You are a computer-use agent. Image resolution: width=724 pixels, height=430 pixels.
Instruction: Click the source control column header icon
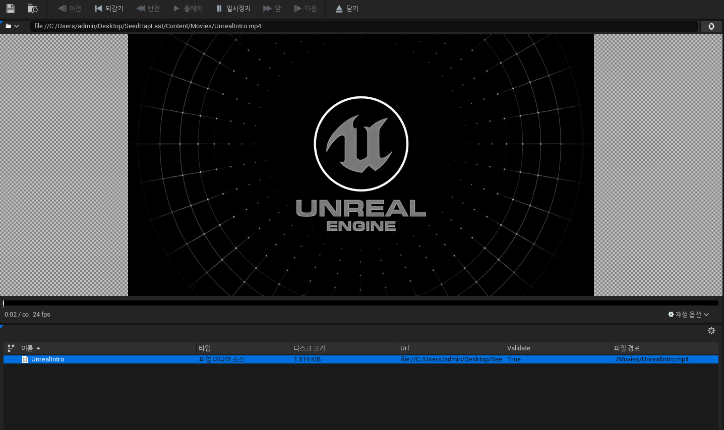pyautogui.click(x=11, y=348)
